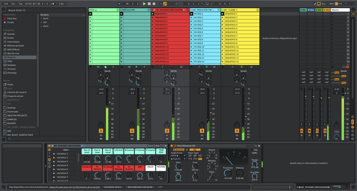
Task: Open the Grooves browser category
Action: (11, 69)
